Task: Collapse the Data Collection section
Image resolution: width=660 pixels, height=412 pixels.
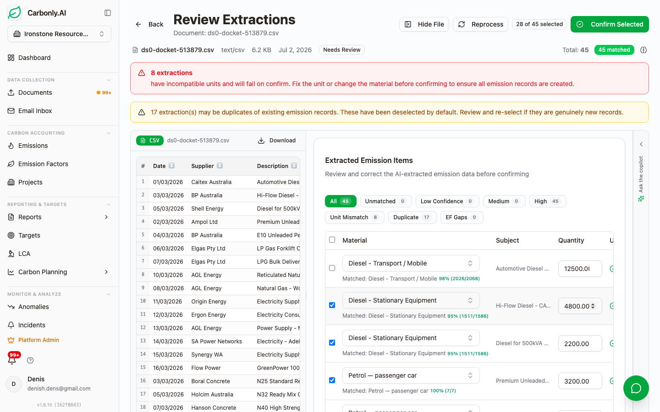Action: tap(109, 80)
